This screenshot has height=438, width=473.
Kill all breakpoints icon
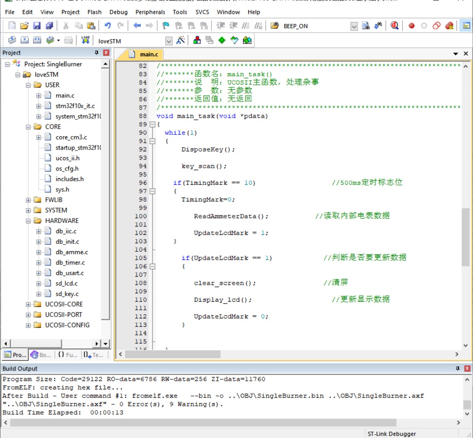tap(449, 26)
